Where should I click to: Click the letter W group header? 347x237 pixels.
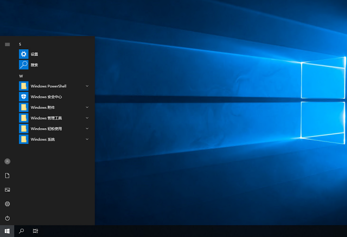(20, 76)
